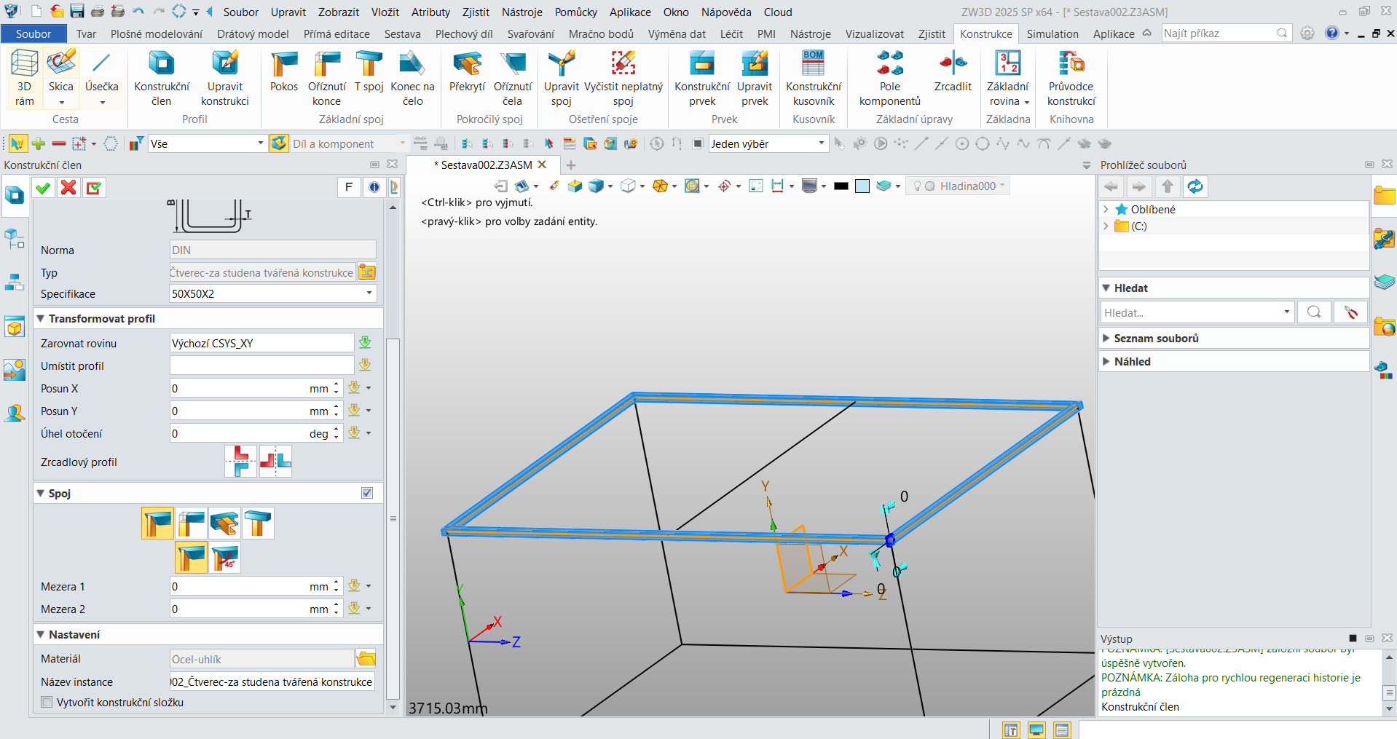
Task: Switch to the Svařování ribbon tab
Action: click(530, 33)
